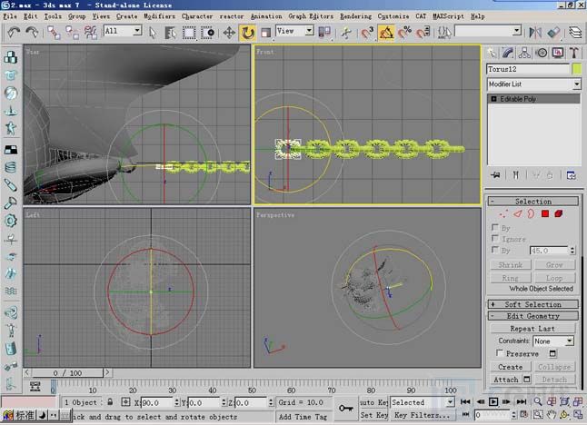Screen dimensions: 587x425
Task: Click the X coordinate field showing 90.0
Action: pyautogui.click(x=157, y=402)
